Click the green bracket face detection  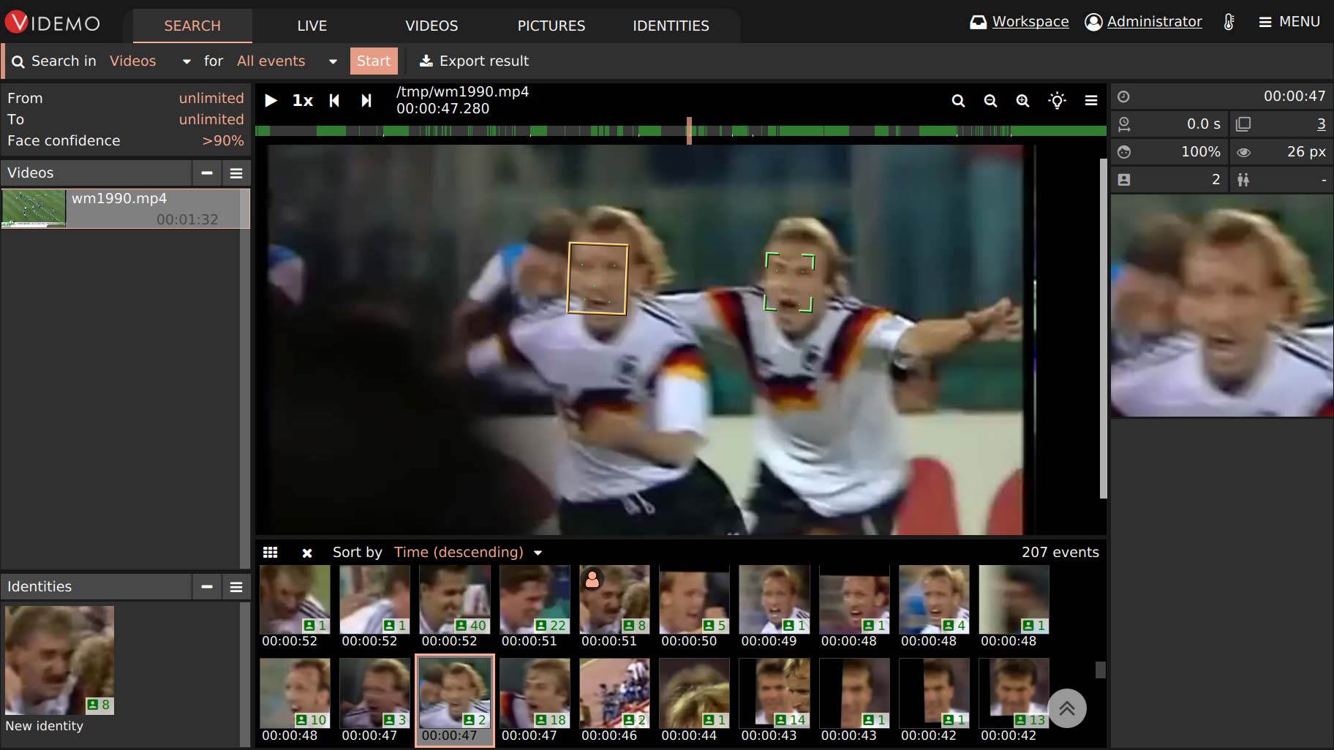[789, 282]
